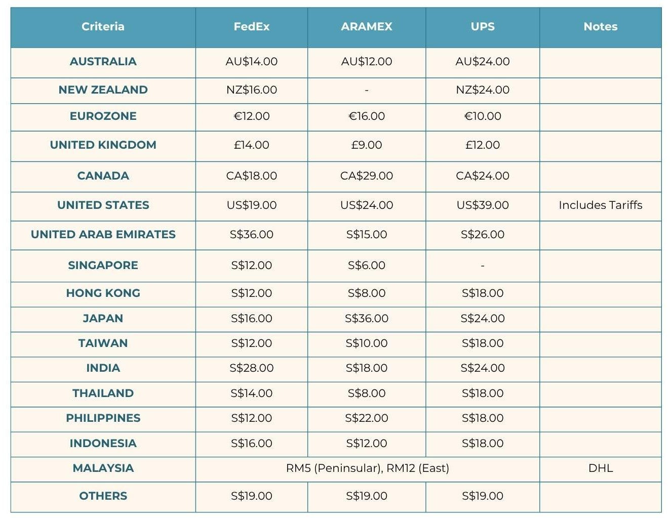Image resolution: width=670 pixels, height=526 pixels.
Task: Select the NEW ZEALAND row label
Action: 103,90
